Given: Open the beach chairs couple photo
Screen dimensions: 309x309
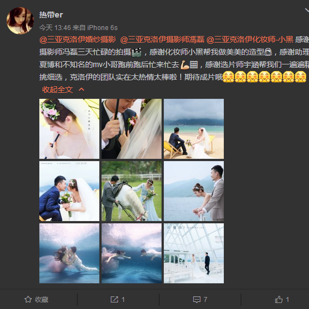Looking at the screenshot, I should pos(194,129).
